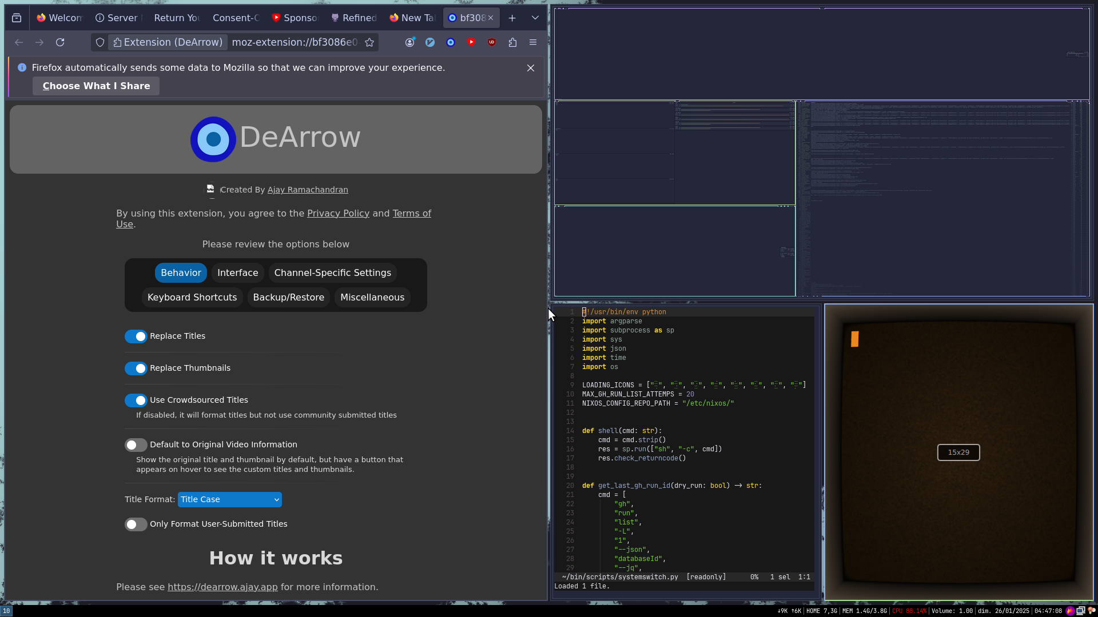The width and height of the screenshot is (1098, 617).
Task: Open the Firefox account icon
Action: pyautogui.click(x=409, y=42)
